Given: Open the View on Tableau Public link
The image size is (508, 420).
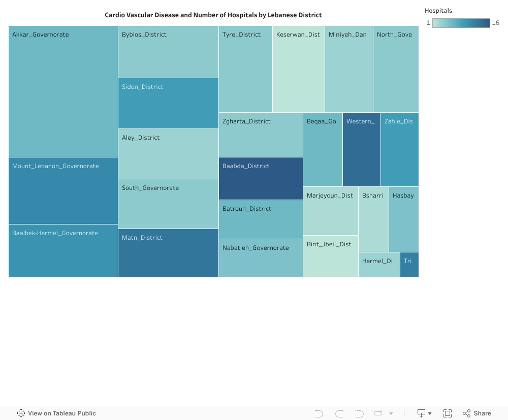Looking at the screenshot, I should pos(61,413).
